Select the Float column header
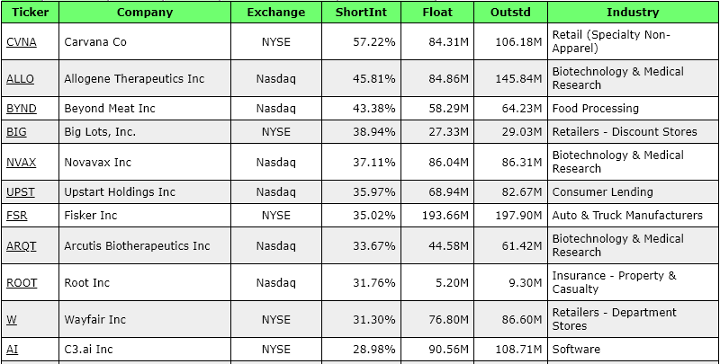 (x=438, y=13)
